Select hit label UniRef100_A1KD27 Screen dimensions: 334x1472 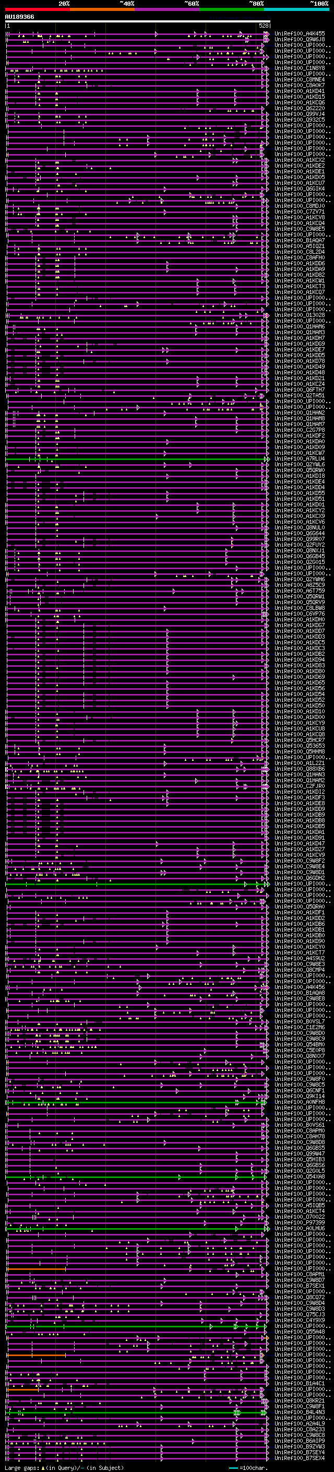pyautogui.click(x=300, y=849)
